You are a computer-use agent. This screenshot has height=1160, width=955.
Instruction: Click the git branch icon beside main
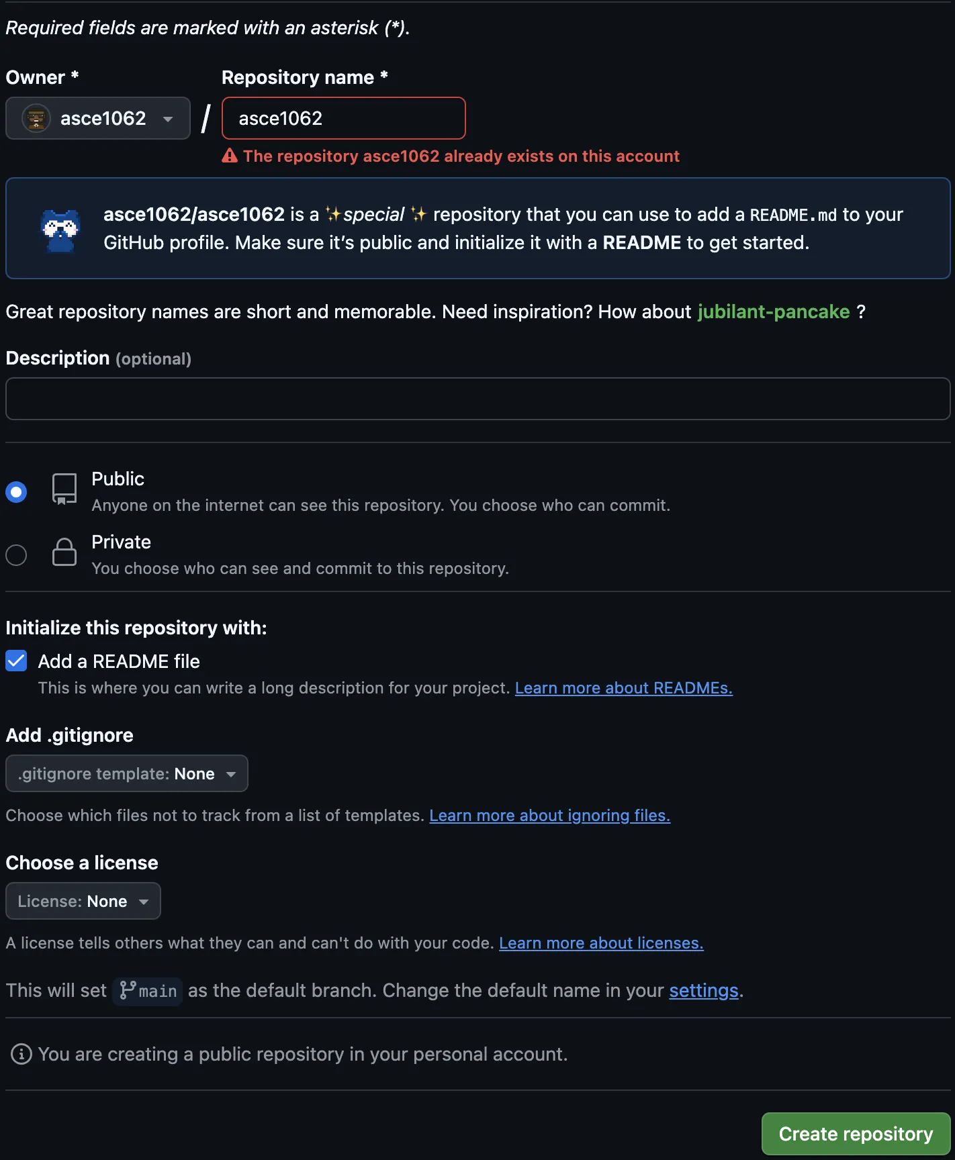[x=127, y=990]
